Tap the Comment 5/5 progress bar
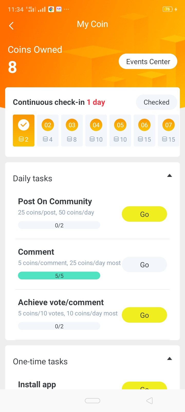Image resolution: width=185 pixels, height=412 pixels. 59,276
